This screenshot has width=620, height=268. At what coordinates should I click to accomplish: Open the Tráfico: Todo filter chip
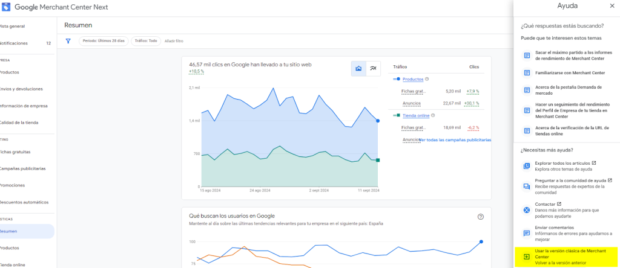pyautogui.click(x=146, y=41)
